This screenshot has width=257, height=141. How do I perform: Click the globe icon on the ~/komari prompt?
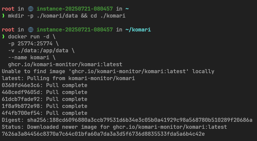tap(31, 30)
